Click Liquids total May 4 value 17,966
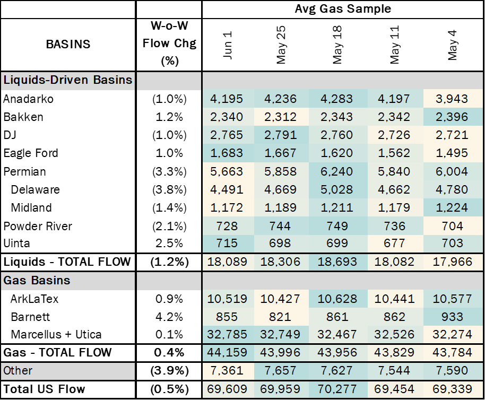Image resolution: width=485 pixels, height=400 pixels. (x=452, y=262)
